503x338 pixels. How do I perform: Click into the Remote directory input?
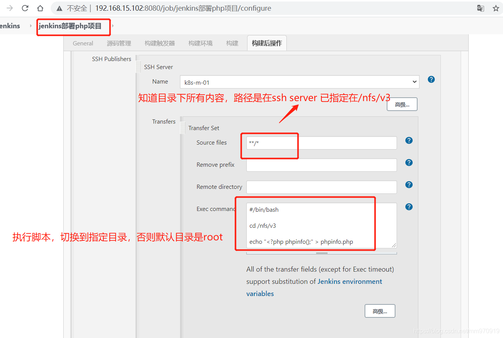[x=321, y=187]
